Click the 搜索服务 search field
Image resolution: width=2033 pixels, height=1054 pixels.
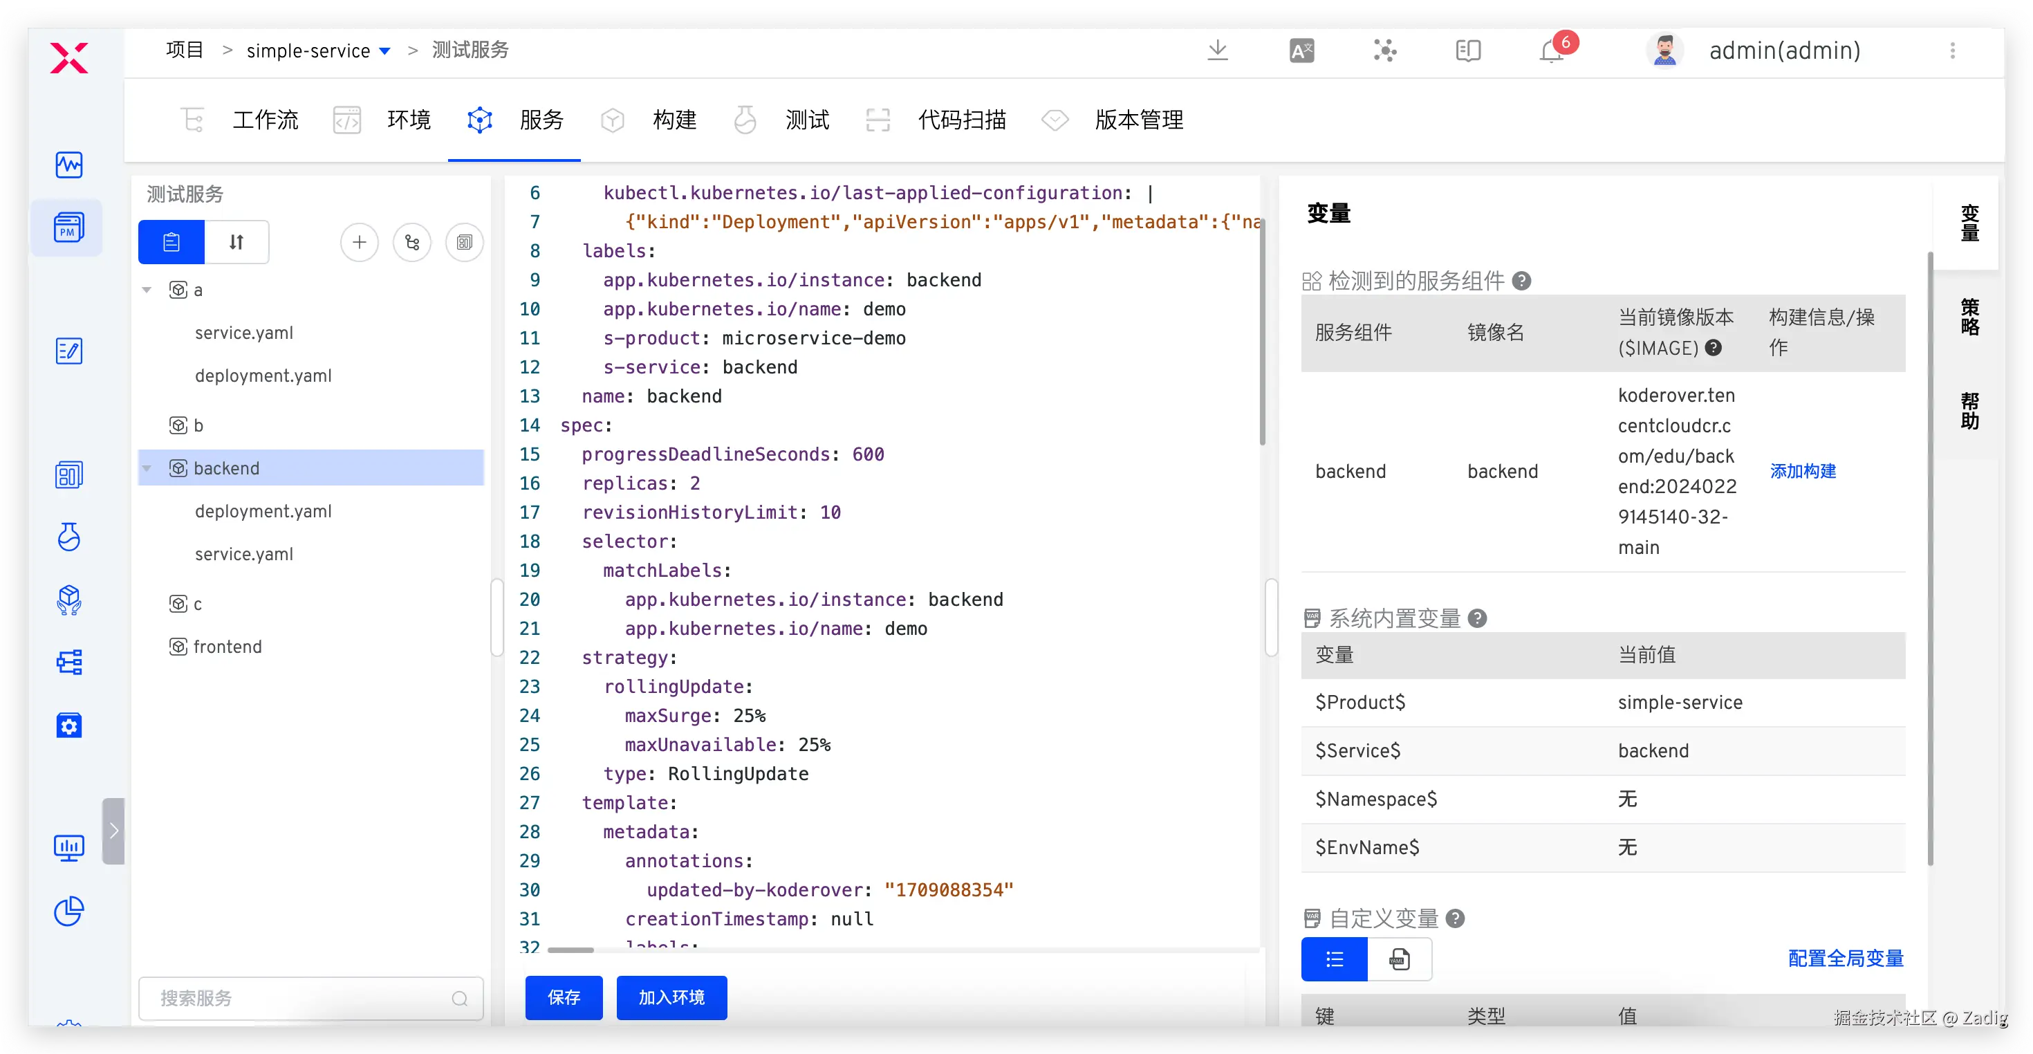click(300, 998)
